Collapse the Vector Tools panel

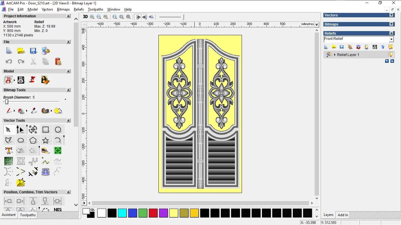point(68,120)
